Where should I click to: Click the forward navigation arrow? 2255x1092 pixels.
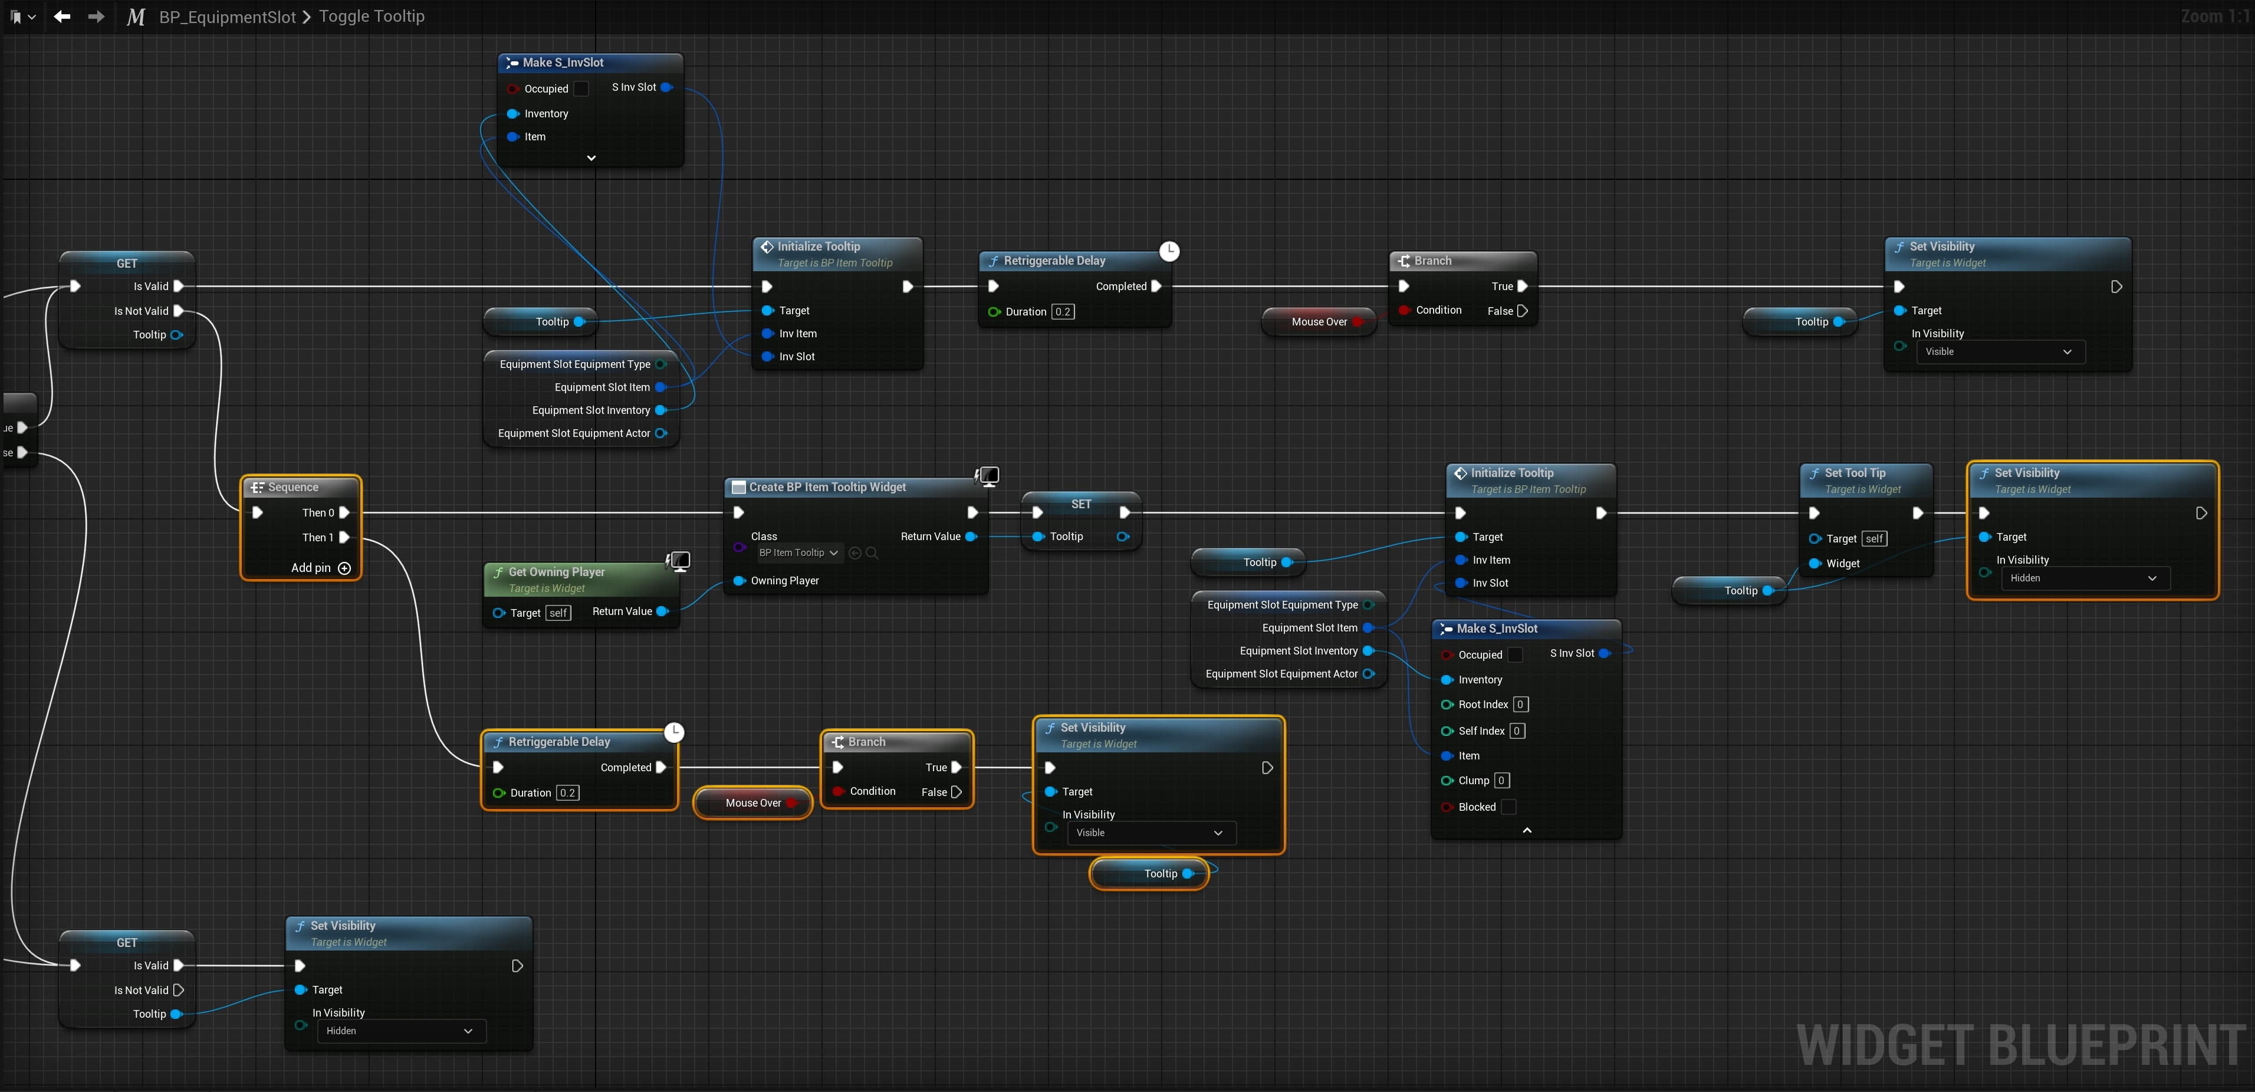96,17
